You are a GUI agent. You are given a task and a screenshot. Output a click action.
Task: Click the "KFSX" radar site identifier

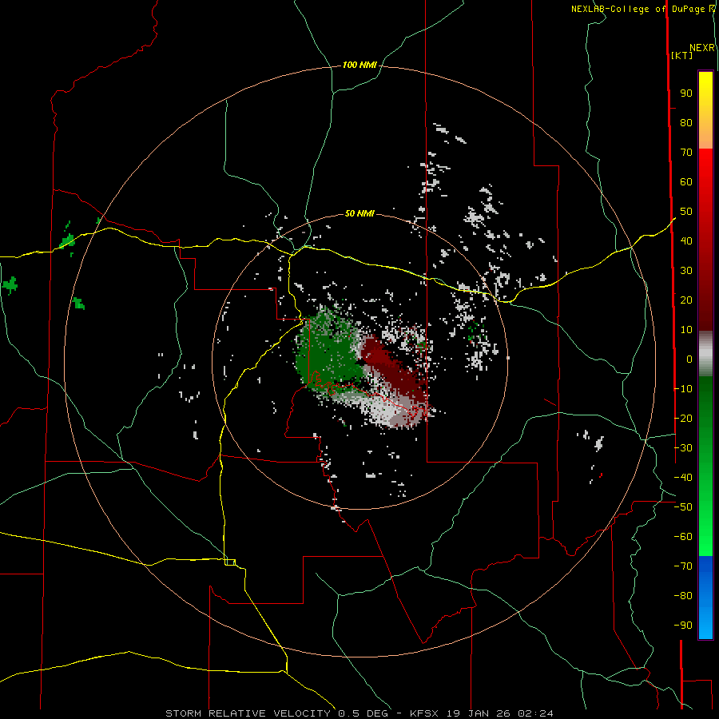pos(423,713)
